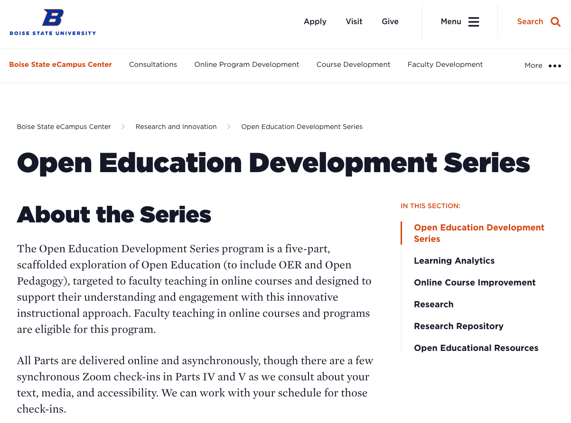Click Boise State eCampus Center orange heading
This screenshot has height=423, width=571.
coord(60,64)
